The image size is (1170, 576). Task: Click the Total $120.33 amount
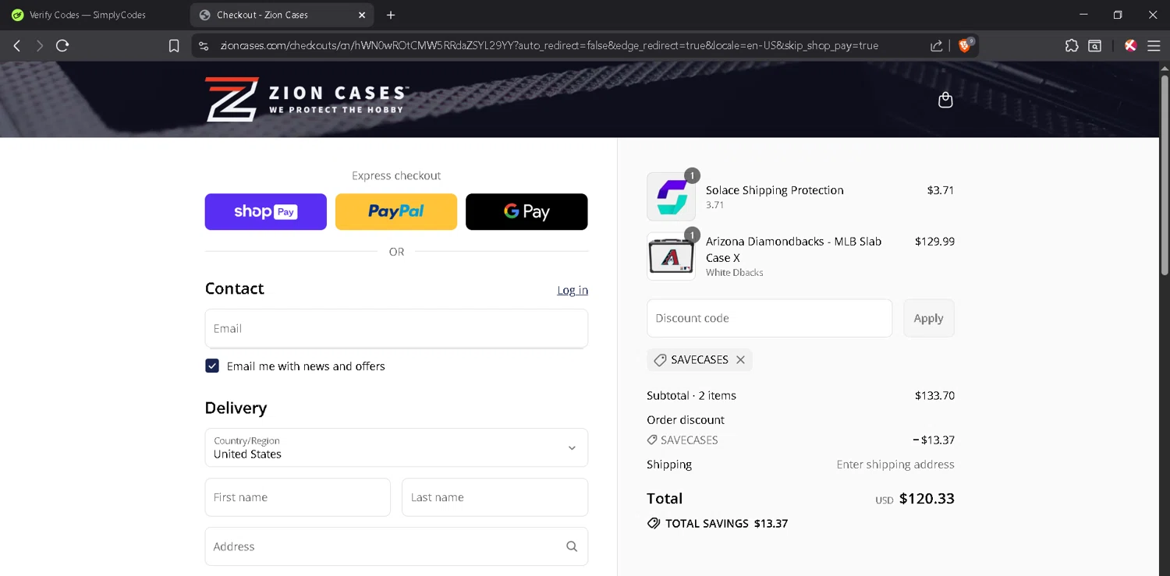tap(927, 499)
